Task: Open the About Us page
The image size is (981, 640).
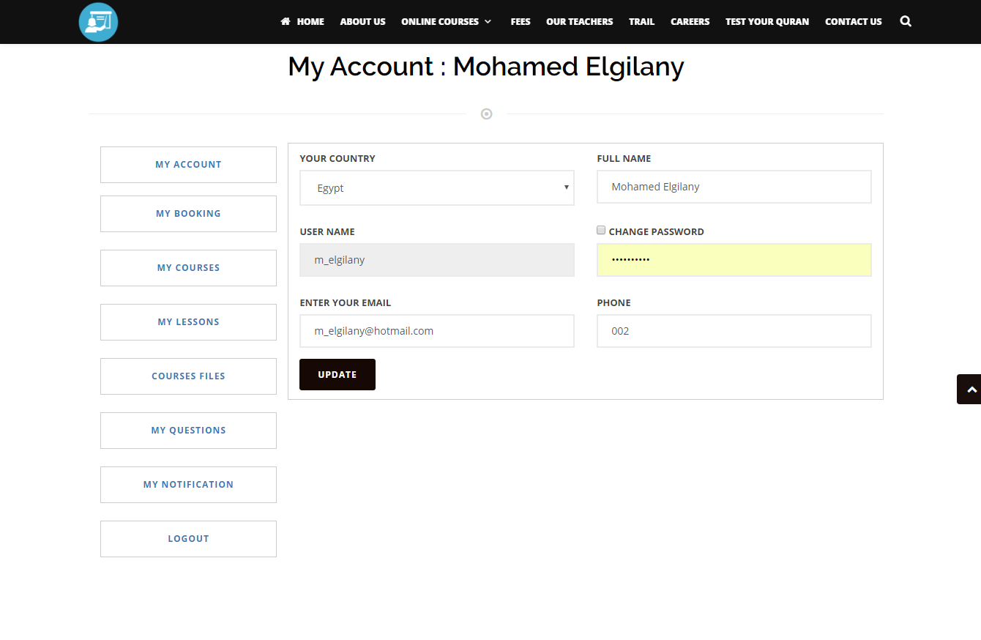Action: coord(362,22)
